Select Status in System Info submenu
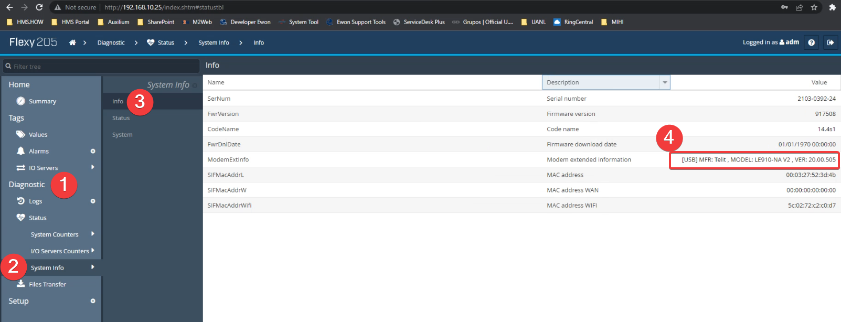Viewport: 841px width, 322px height. click(121, 118)
